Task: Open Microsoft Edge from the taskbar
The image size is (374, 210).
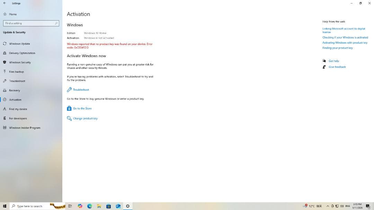Action: (89, 206)
